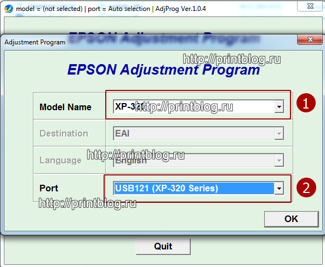The image size is (325, 267).
Task: Expand the disabled Language dropdown arrow
Action: point(279,160)
